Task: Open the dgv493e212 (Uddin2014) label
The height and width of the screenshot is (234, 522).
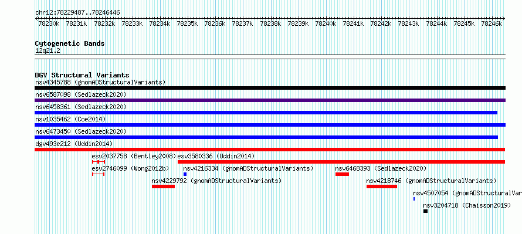Action: 74,144
